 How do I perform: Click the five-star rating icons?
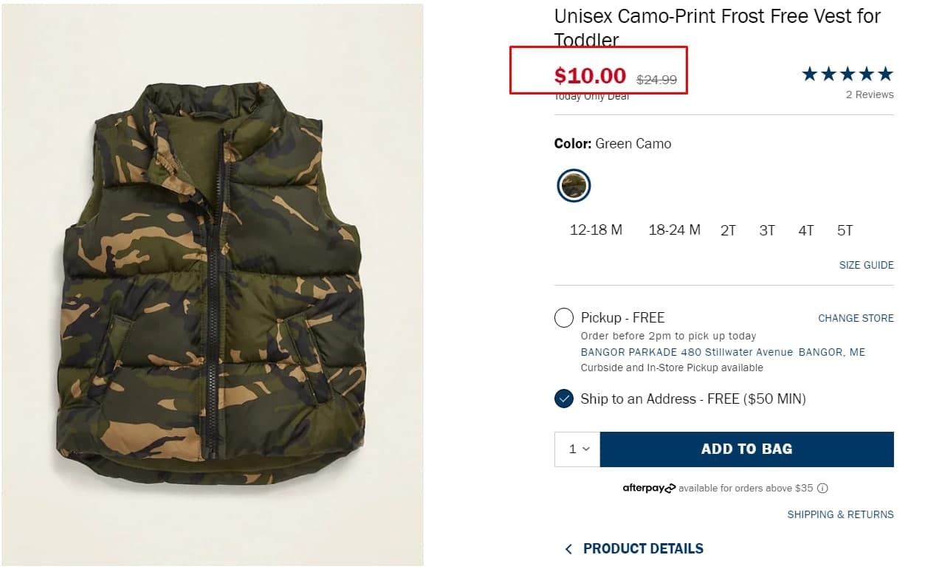pyautogui.click(x=847, y=75)
